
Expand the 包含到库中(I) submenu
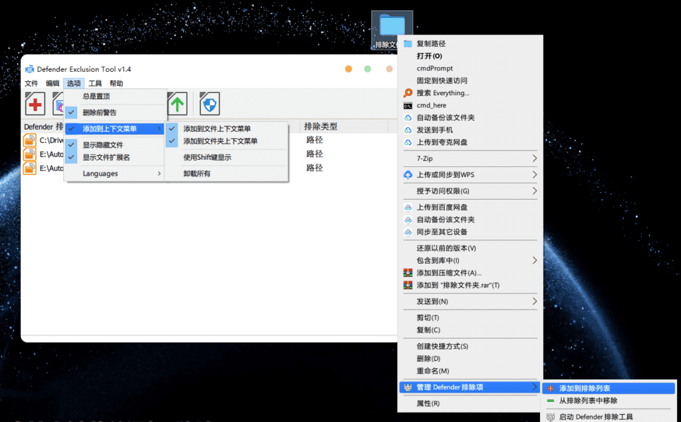pyautogui.click(x=470, y=260)
